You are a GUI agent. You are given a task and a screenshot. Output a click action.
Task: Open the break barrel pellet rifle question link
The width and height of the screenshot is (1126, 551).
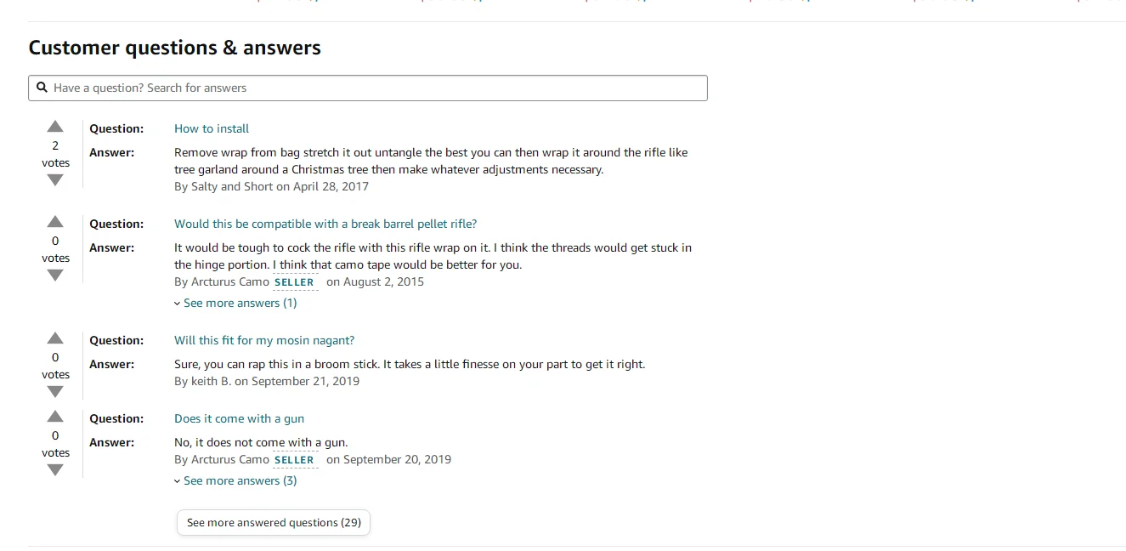(325, 224)
